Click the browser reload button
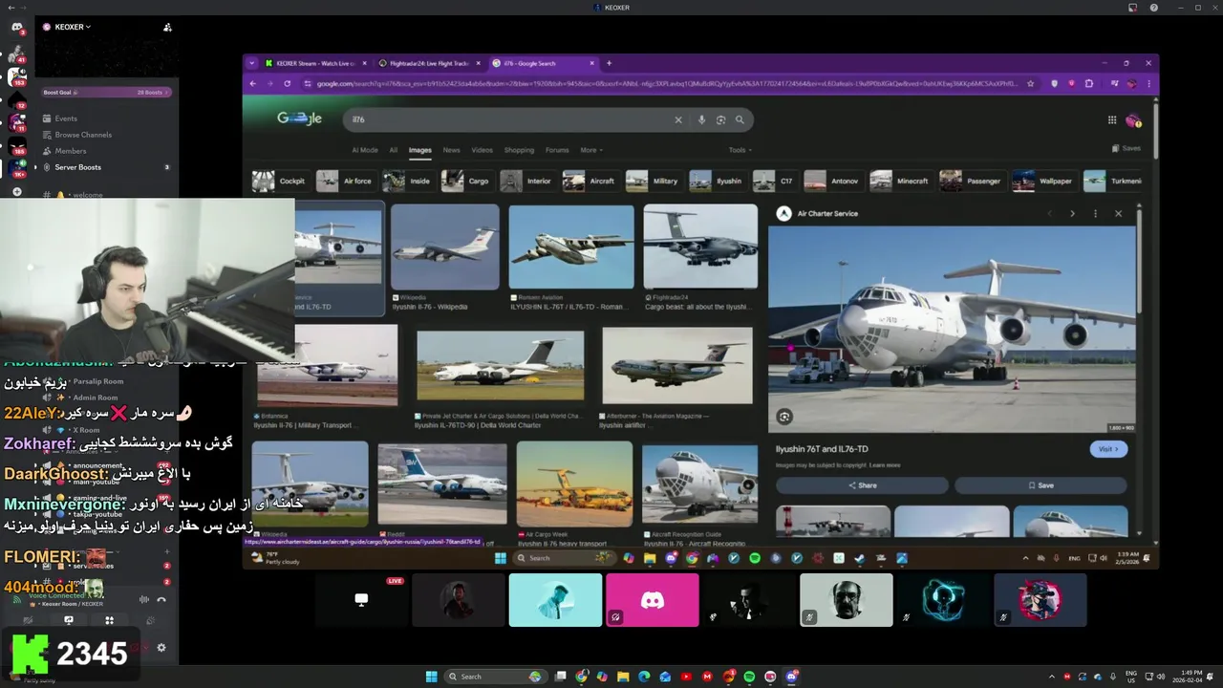This screenshot has width=1223, height=688. pos(287,83)
